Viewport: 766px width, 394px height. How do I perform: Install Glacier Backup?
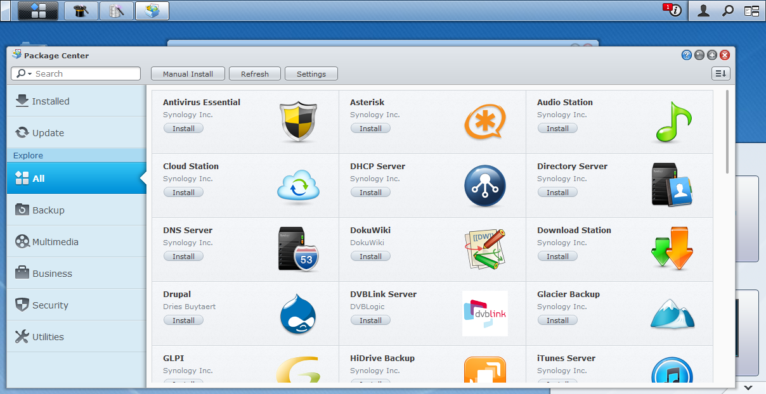pos(557,320)
